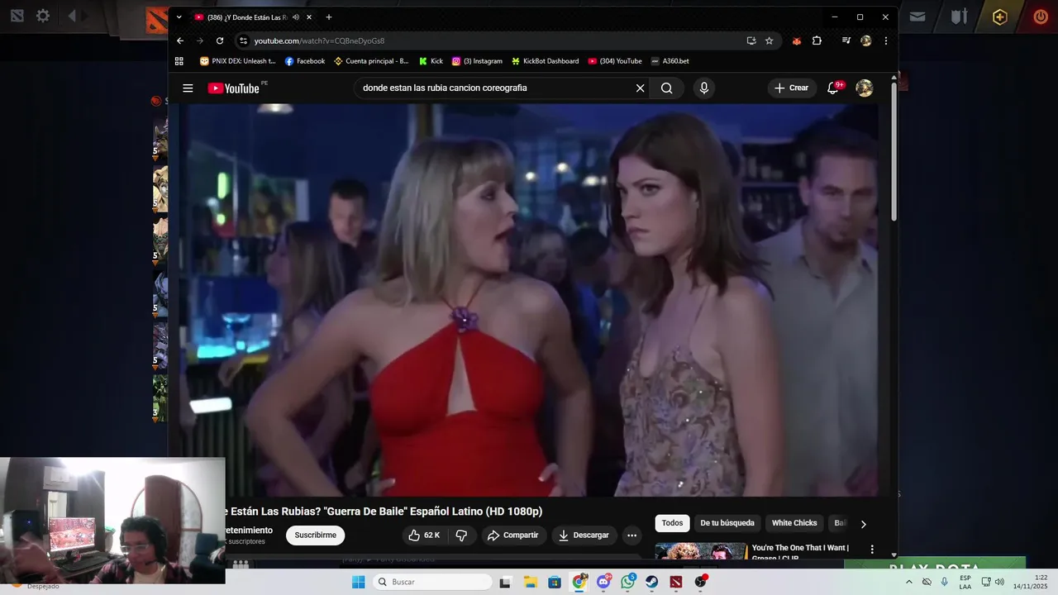The height and width of the screenshot is (595, 1058).
Task: Edit the youtube.com address bar URL
Action: tap(319, 40)
